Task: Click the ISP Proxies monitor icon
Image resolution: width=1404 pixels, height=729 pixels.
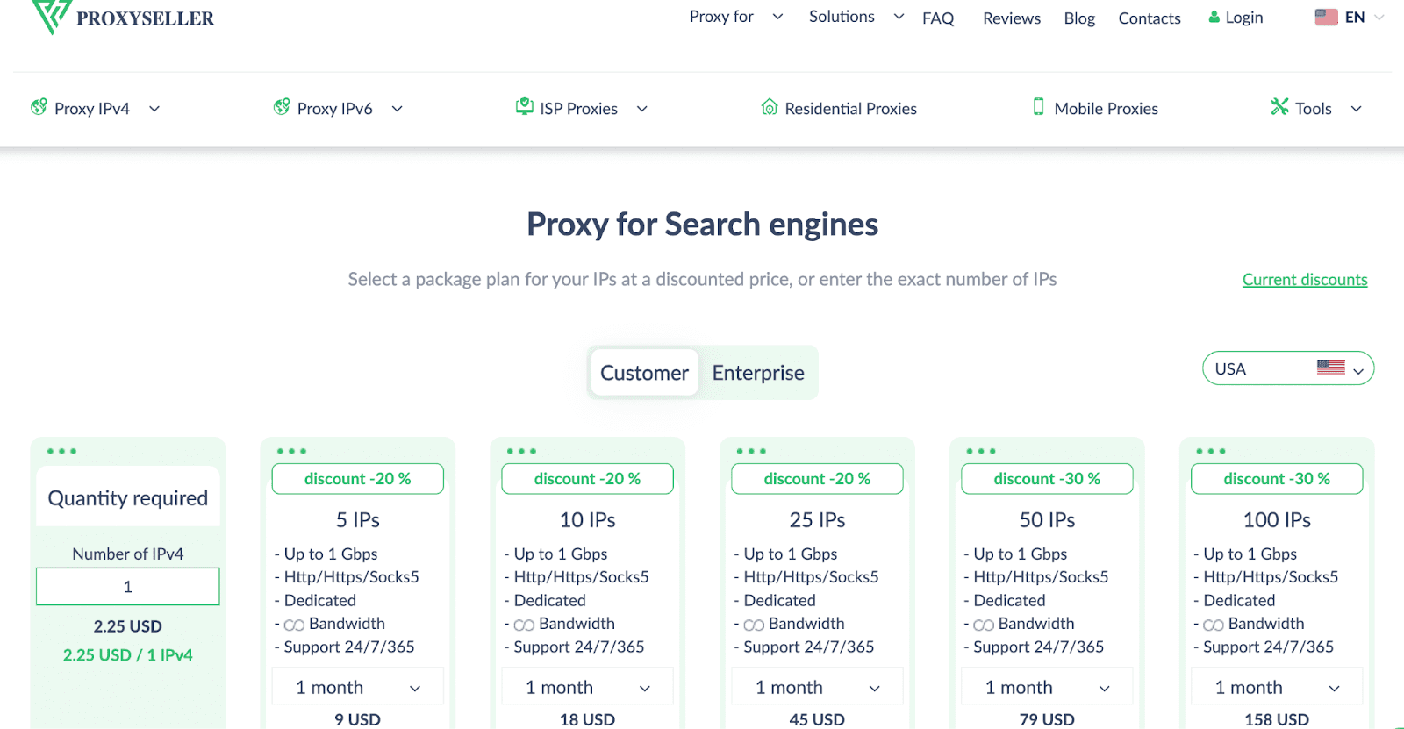Action: pos(524,106)
